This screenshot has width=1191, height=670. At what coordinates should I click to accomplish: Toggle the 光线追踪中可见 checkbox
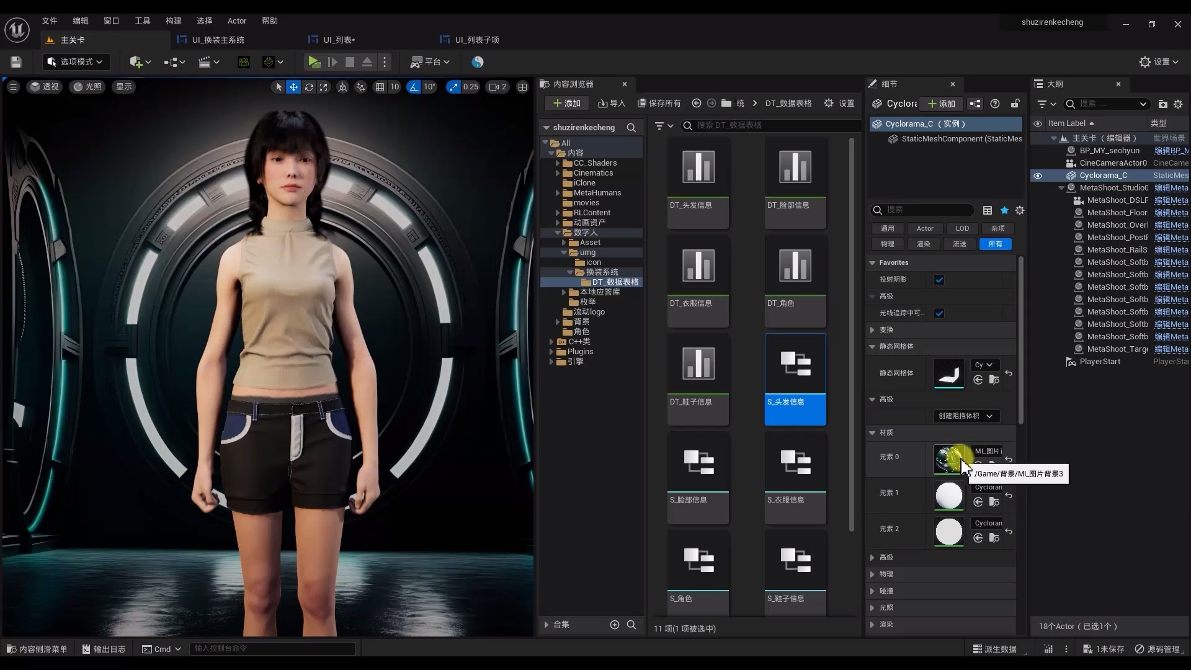[939, 313]
